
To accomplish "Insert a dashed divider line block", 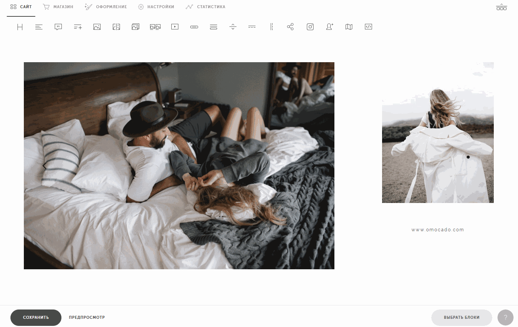I will click(x=252, y=27).
